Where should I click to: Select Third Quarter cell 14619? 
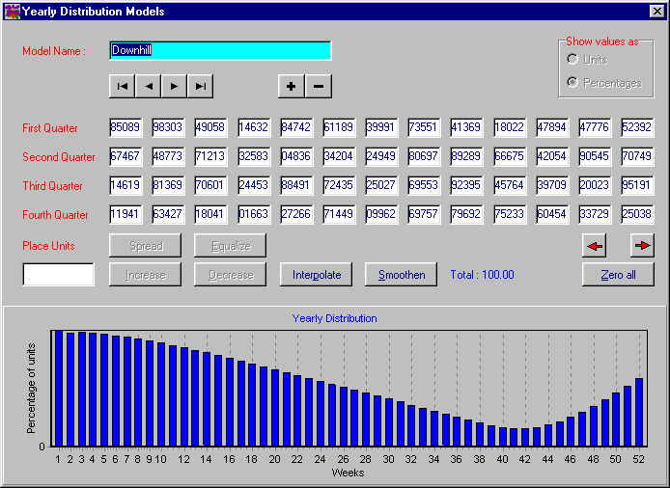pos(126,185)
